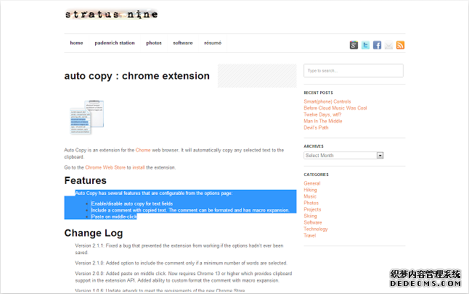
Task: Click the Type to search field
Action: point(354,71)
